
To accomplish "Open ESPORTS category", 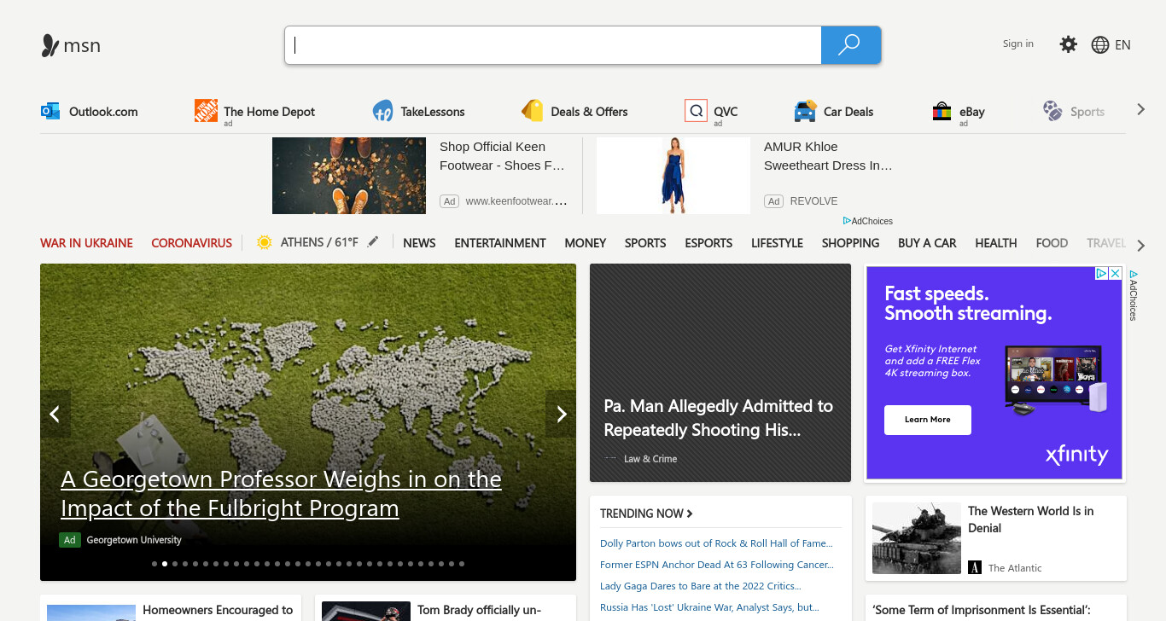I will coord(708,243).
